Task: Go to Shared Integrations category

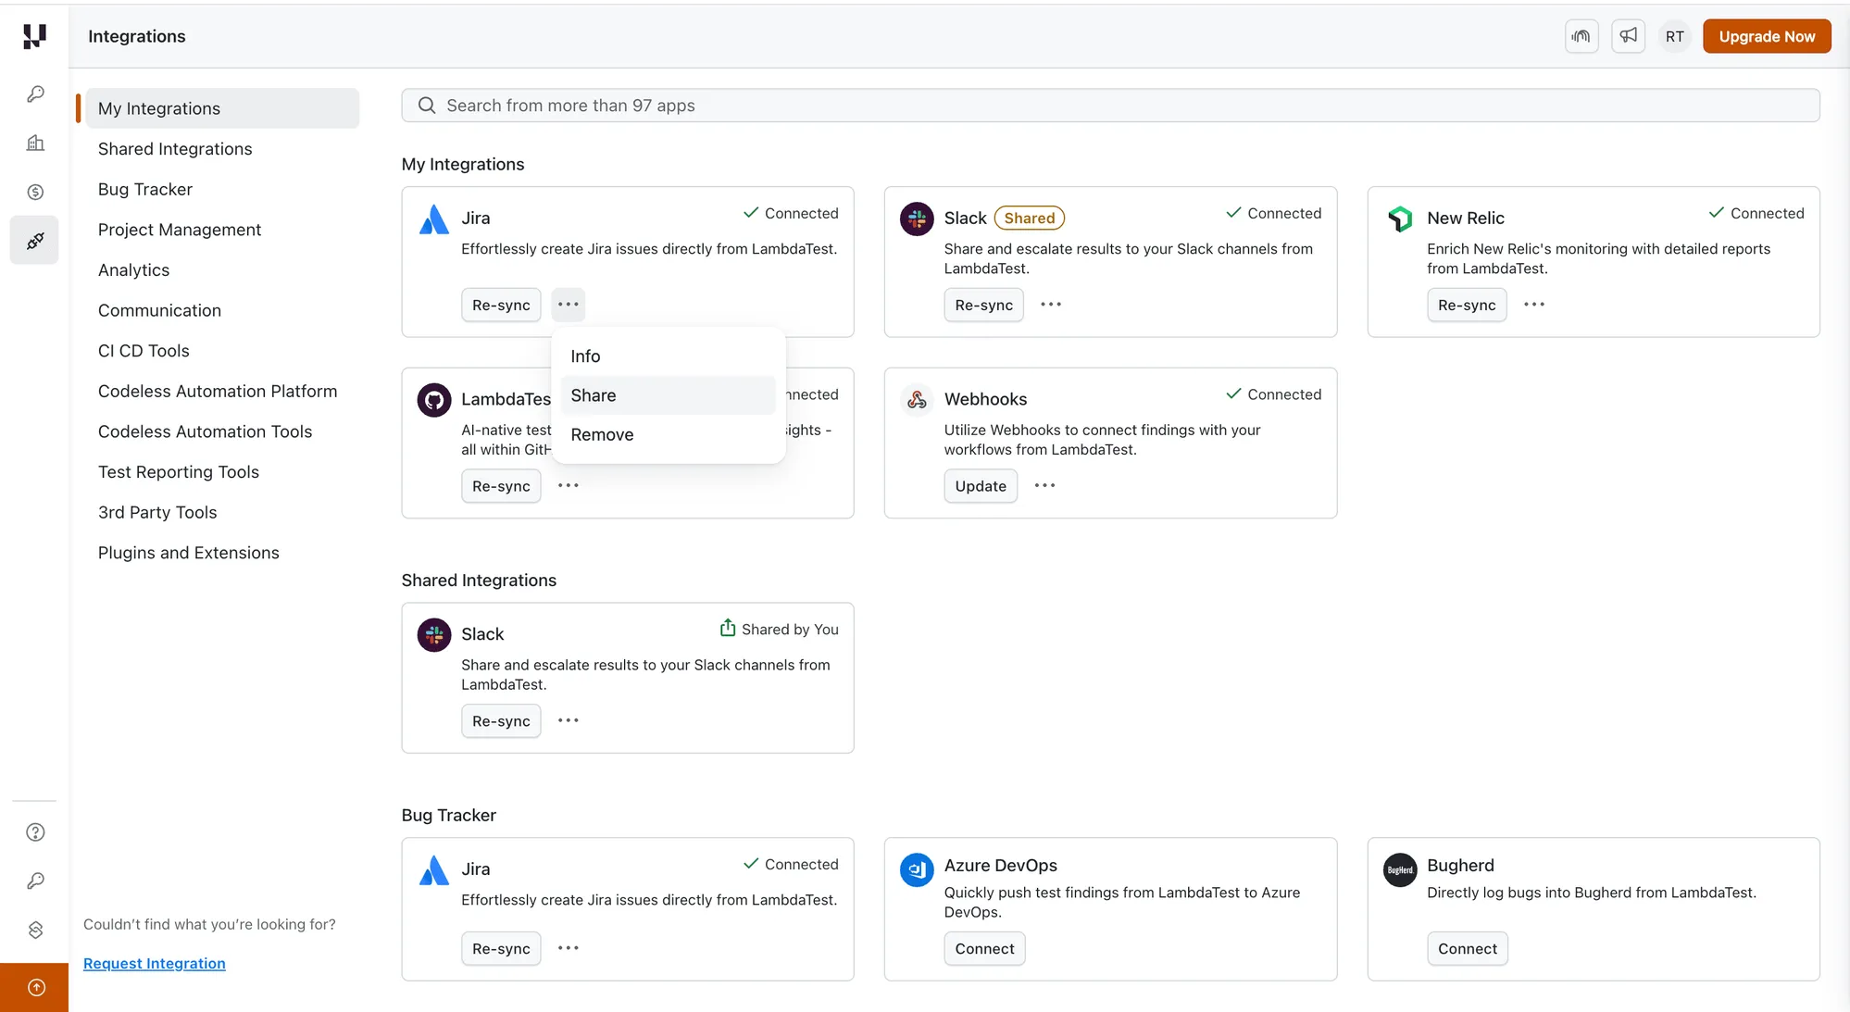Action: [x=175, y=149]
